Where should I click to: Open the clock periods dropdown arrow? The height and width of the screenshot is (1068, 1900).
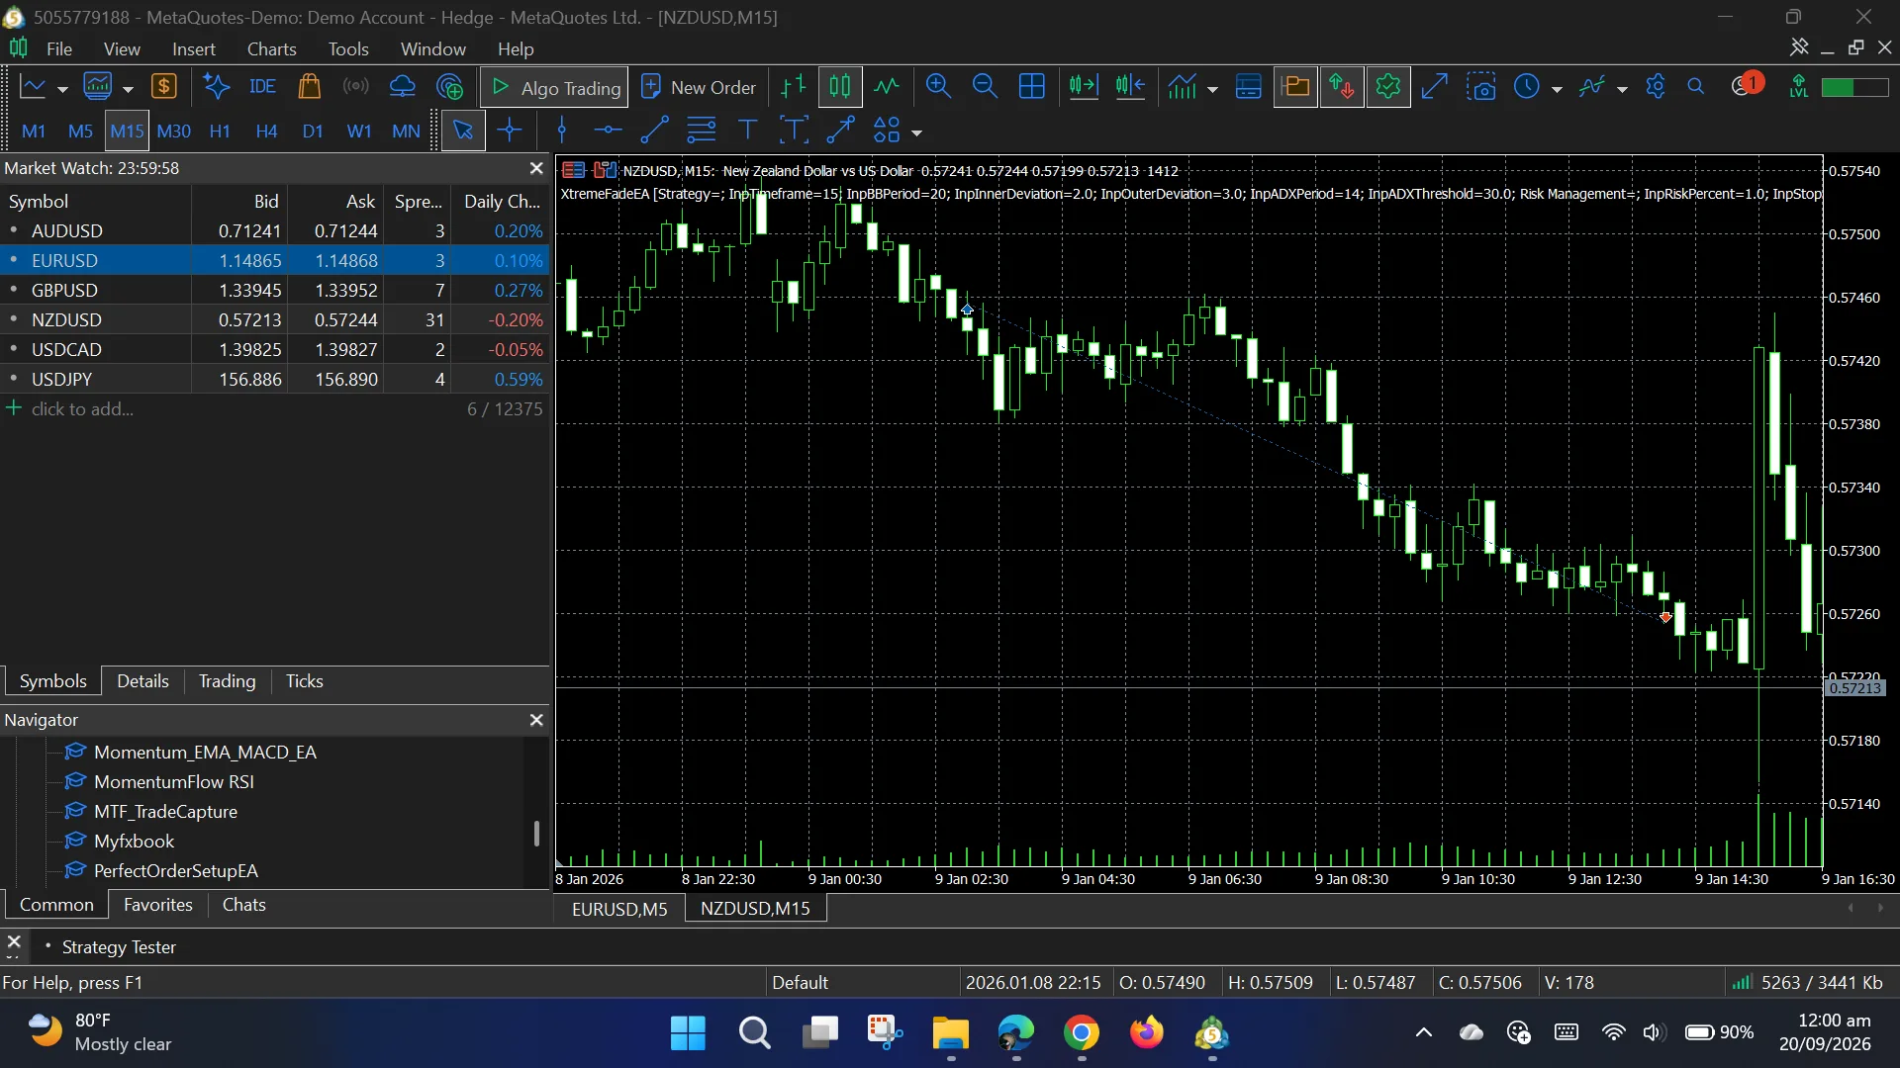(1557, 90)
